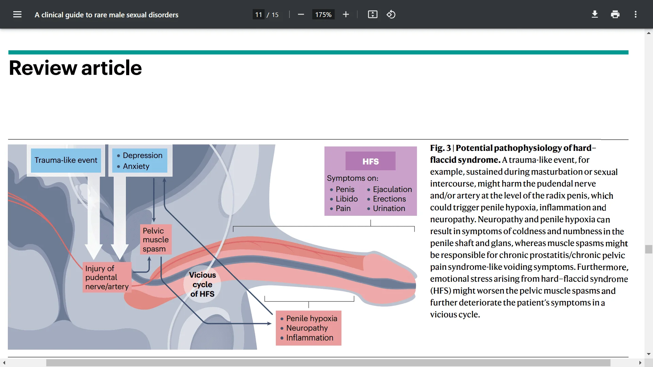The width and height of the screenshot is (653, 367).
Task: Open the more actions menu
Action: pos(636,15)
